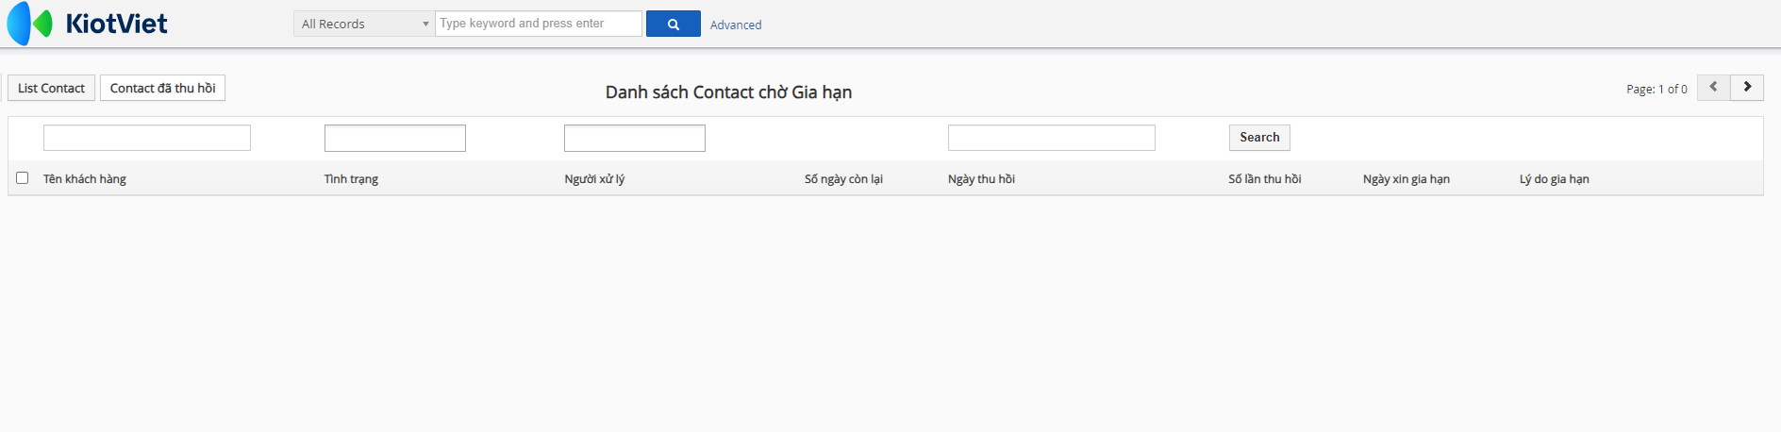The width and height of the screenshot is (1781, 432).
Task: Sort by the Tên khách hàng column header
Action: click(x=85, y=179)
